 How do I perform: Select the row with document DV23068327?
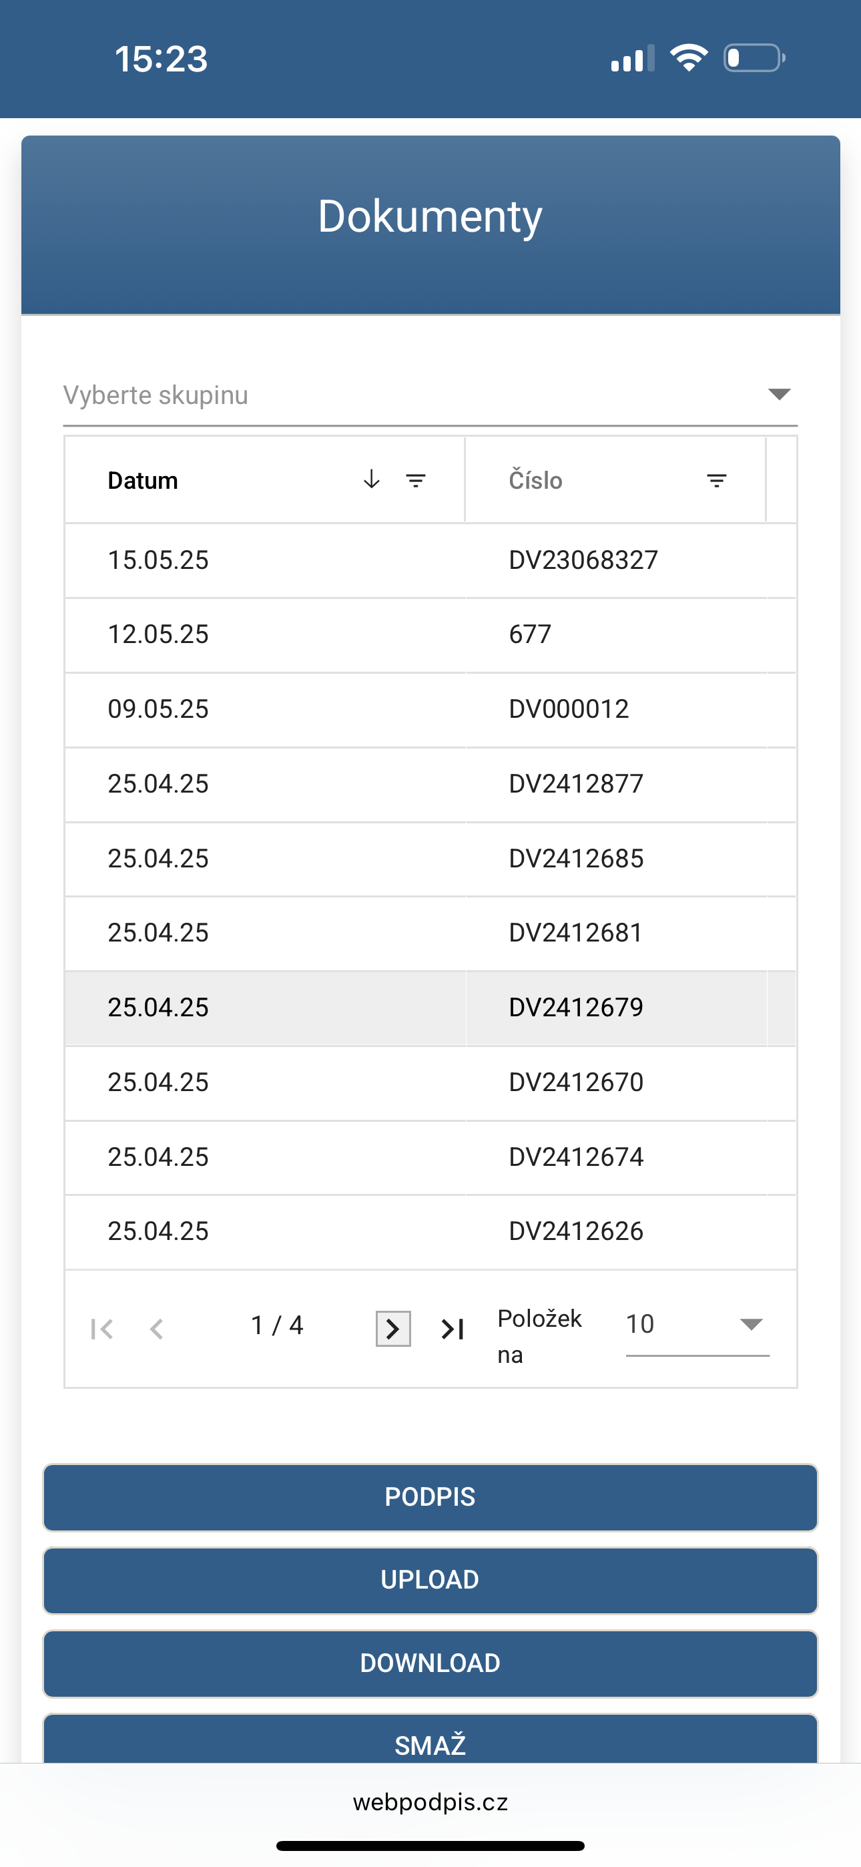point(431,560)
